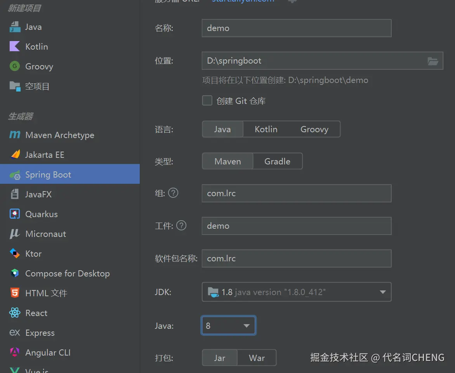Image resolution: width=455 pixels, height=373 pixels.
Task: Click the Angular CLI logo icon
Action: click(14, 352)
